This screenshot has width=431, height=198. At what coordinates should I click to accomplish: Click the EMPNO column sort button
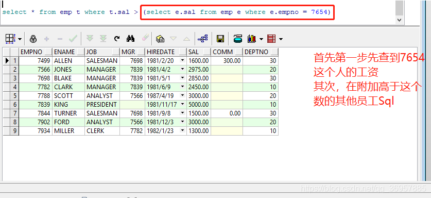pyautogui.click(x=48, y=52)
